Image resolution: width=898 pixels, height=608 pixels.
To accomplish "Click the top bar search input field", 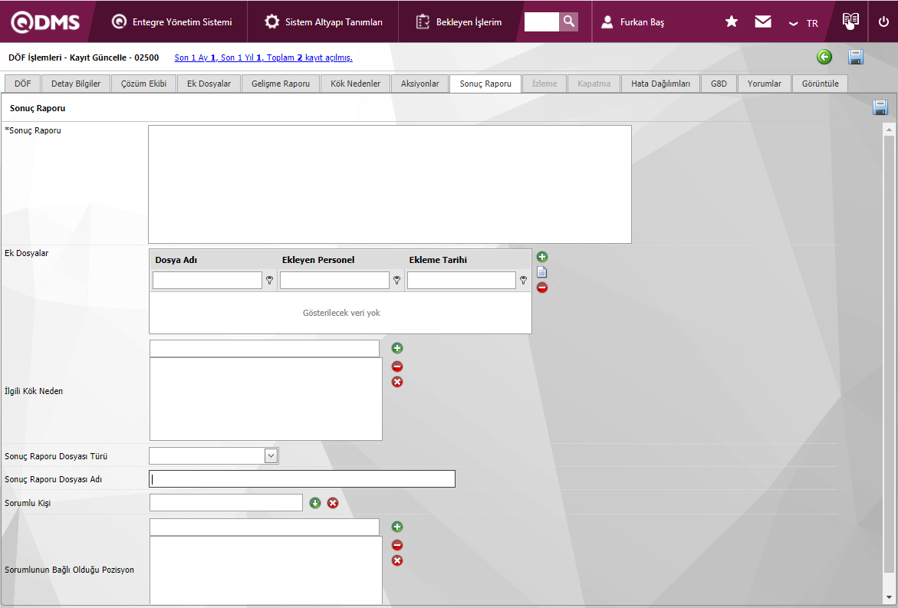I will 541,21.
